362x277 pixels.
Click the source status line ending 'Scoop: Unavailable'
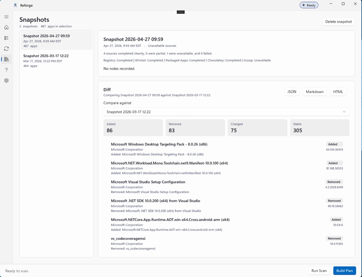[x=187, y=61]
